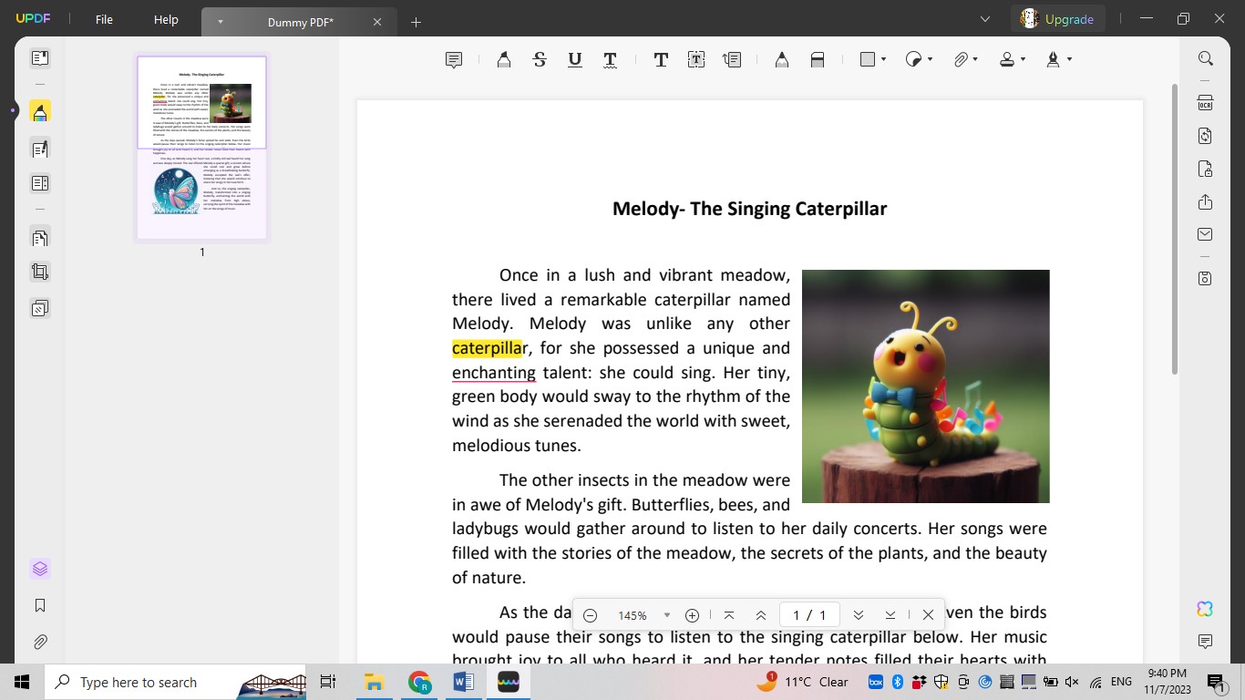Select the page 1 thumbnail

coord(201,148)
